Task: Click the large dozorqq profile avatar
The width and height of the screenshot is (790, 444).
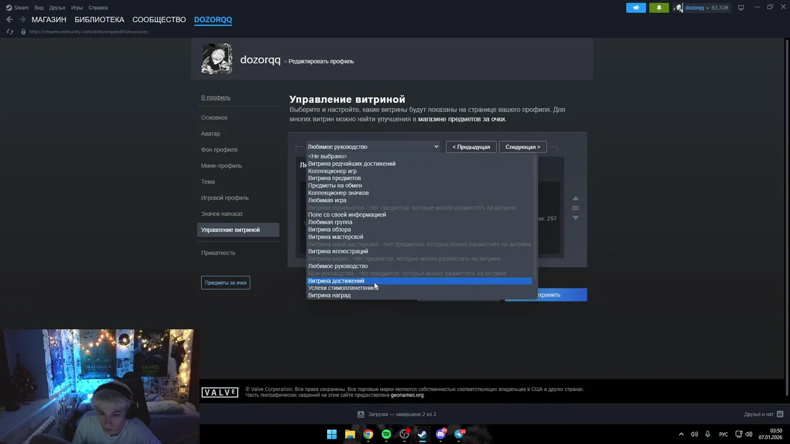Action: tap(217, 59)
